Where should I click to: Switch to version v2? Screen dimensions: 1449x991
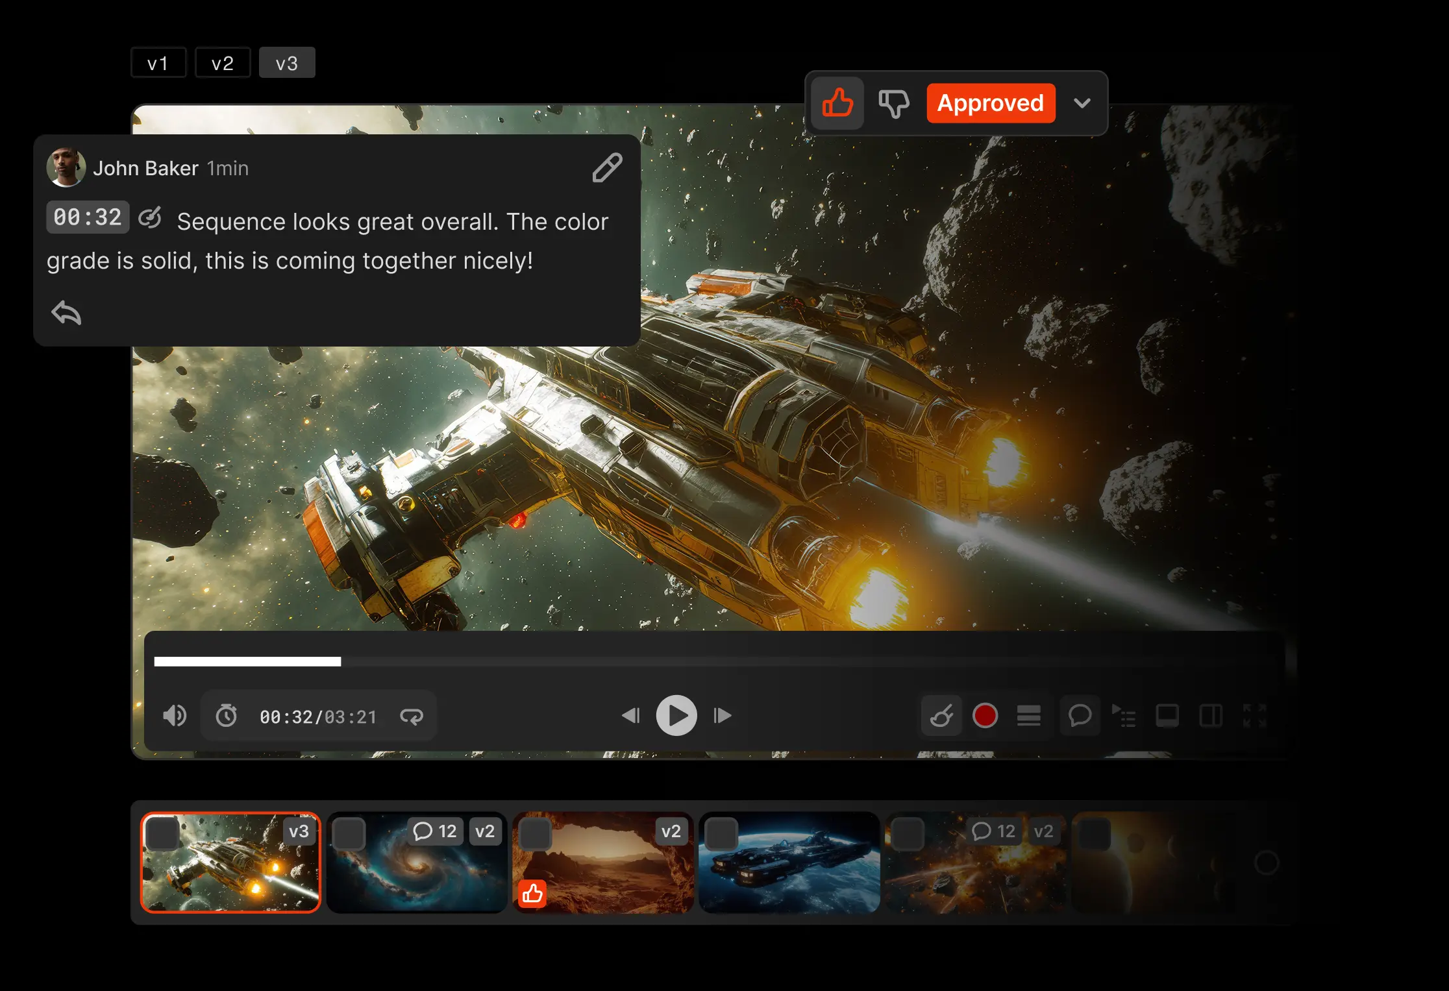pyautogui.click(x=223, y=62)
